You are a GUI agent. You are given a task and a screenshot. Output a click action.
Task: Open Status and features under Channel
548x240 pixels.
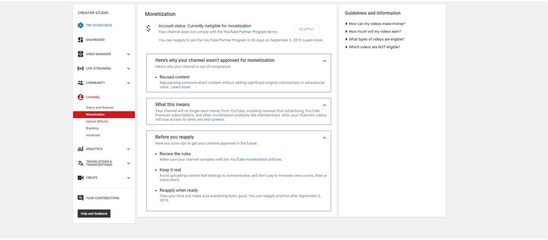[100, 108]
